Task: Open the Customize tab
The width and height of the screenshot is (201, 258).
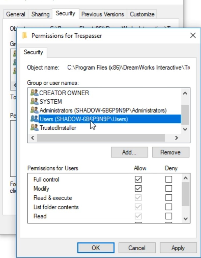Action: tap(142, 14)
